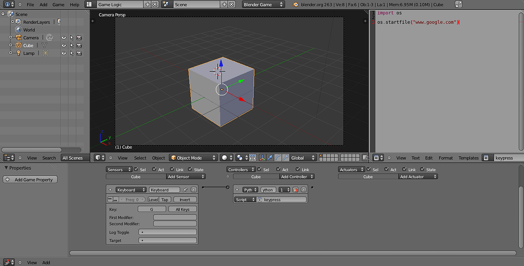Click the scene browse icon

click(166, 5)
